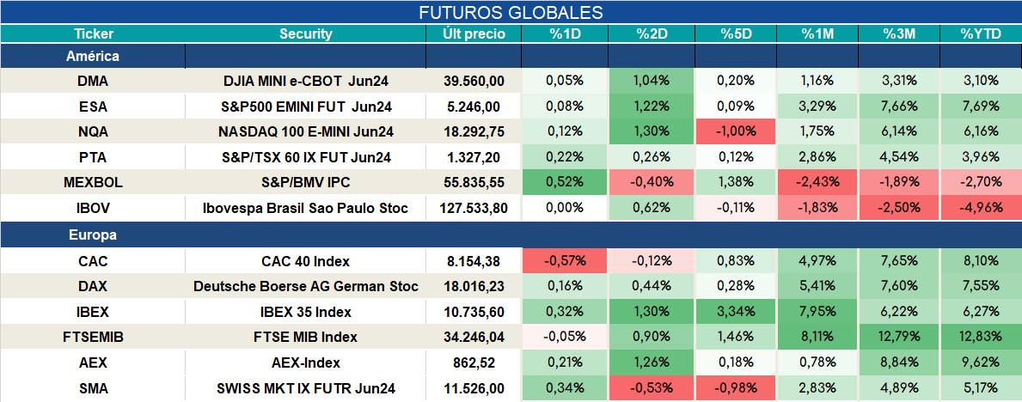Select ESA price 5.246,00 cell
The width and height of the screenshot is (1022, 402).
click(x=474, y=107)
